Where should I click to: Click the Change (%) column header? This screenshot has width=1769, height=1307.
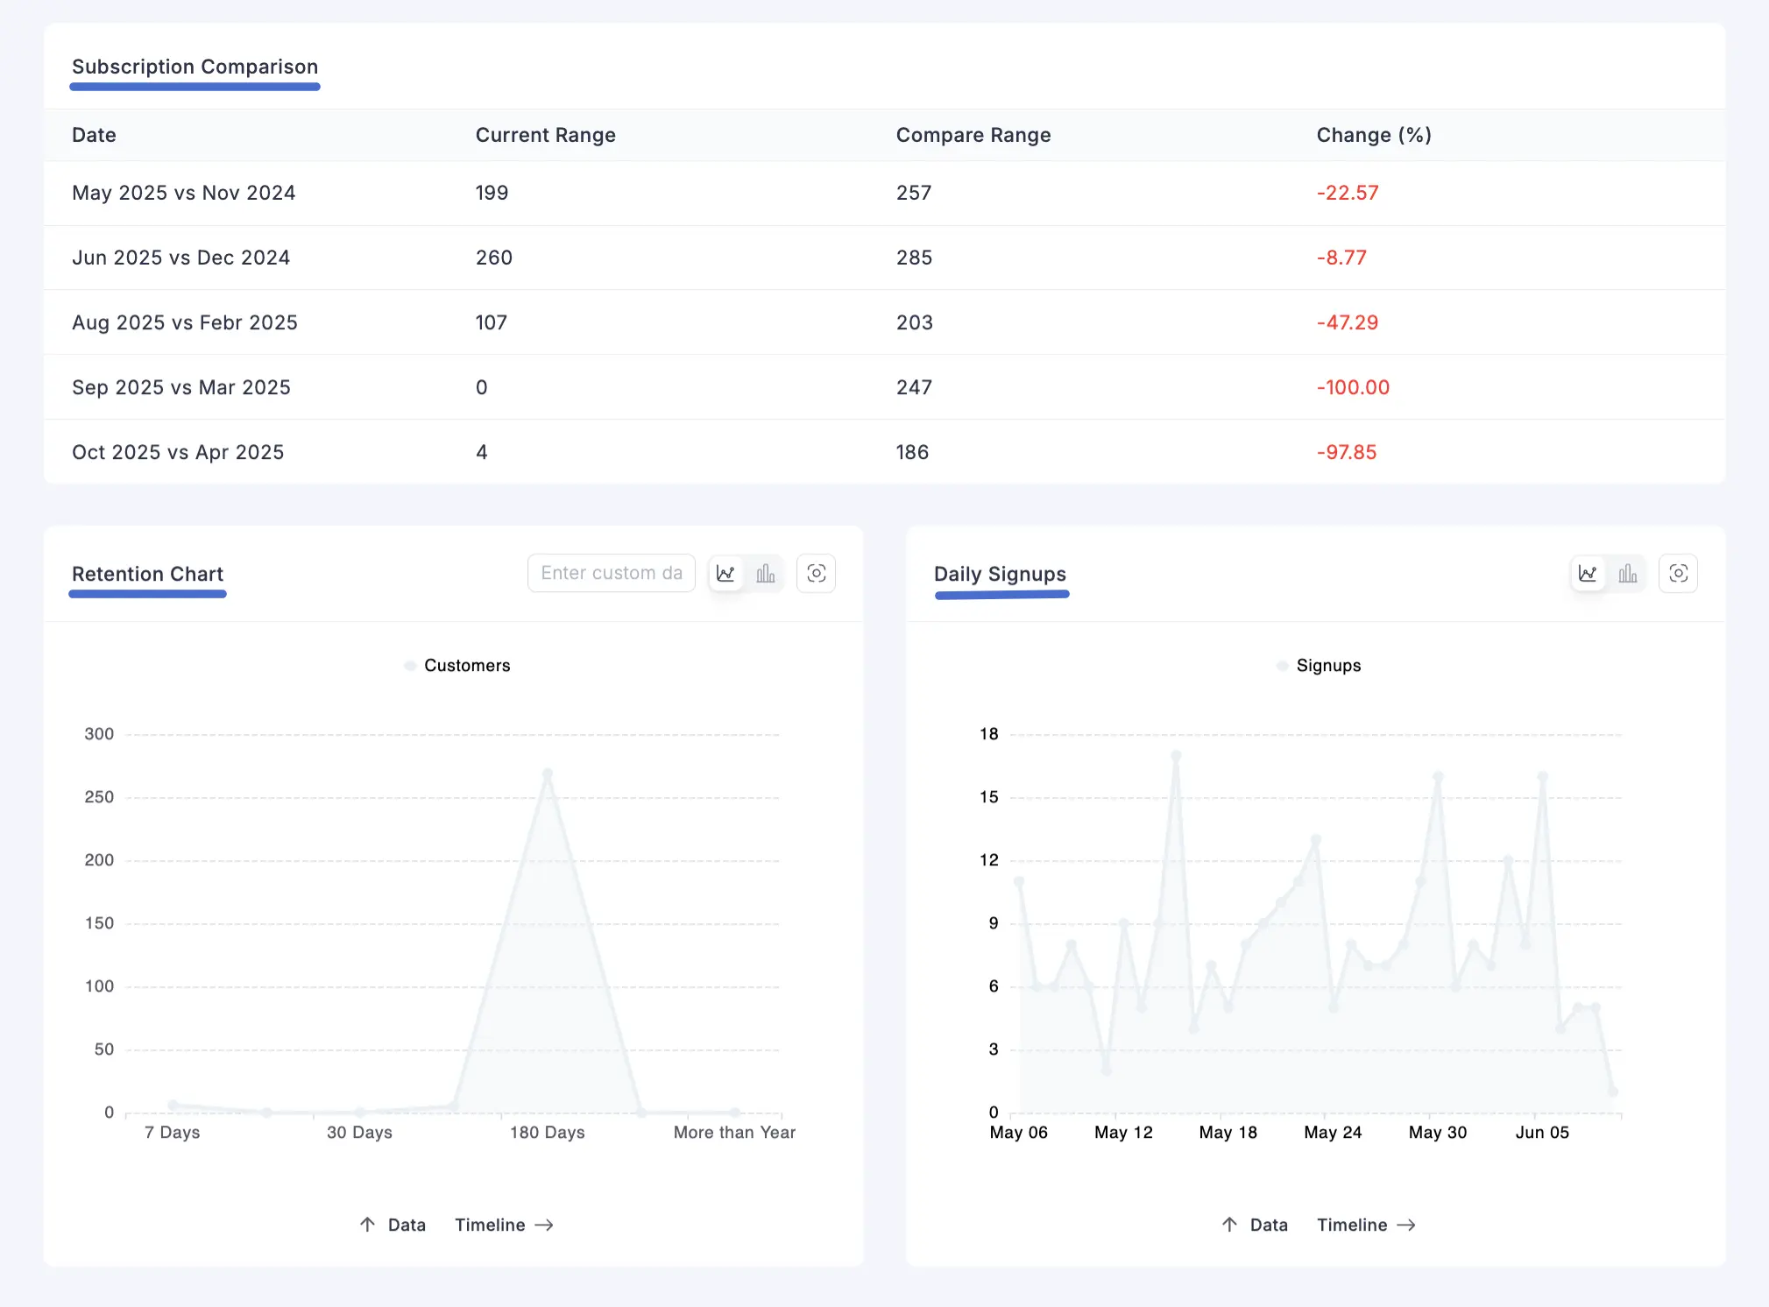(x=1374, y=135)
